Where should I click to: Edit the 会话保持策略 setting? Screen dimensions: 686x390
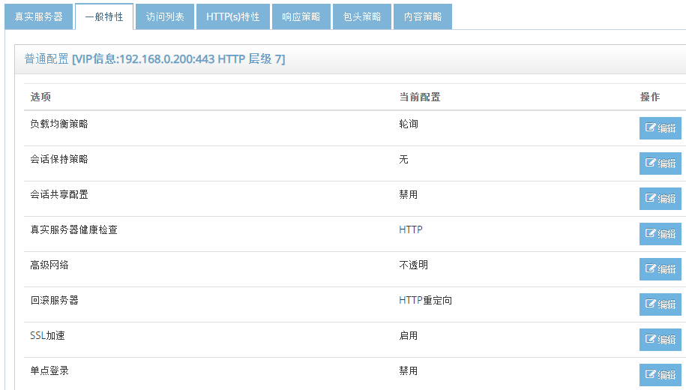click(x=660, y=163)
